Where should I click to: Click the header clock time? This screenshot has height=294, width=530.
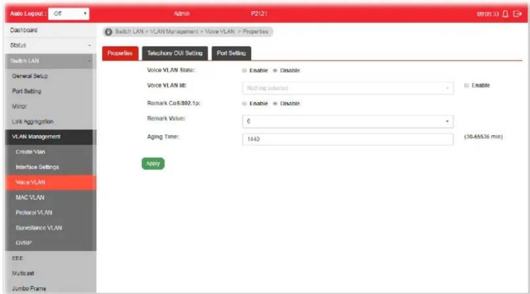[x=488, y=14]
